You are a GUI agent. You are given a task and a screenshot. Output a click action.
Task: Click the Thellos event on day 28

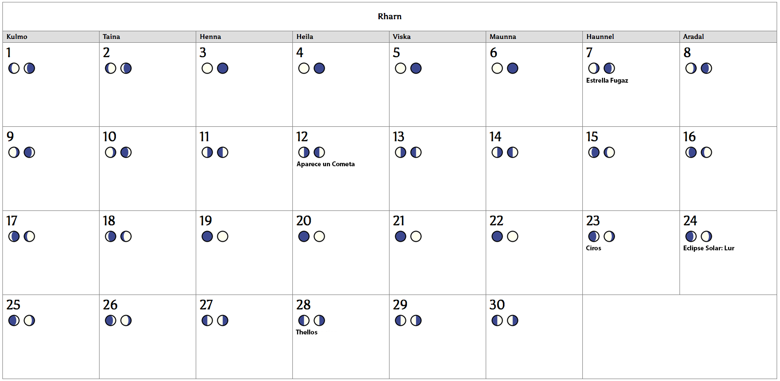(x=306, y=332)
